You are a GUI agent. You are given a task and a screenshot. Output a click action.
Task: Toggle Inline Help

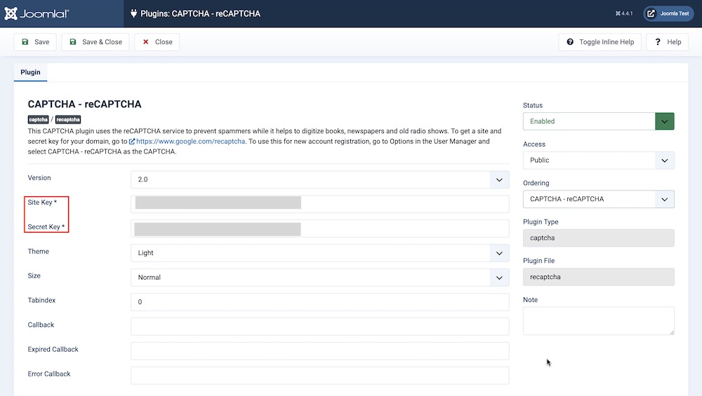(600, 42)
